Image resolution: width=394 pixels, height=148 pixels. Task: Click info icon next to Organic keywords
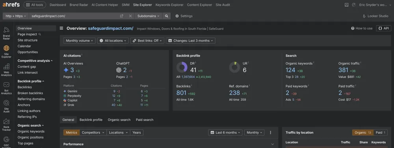314,62
